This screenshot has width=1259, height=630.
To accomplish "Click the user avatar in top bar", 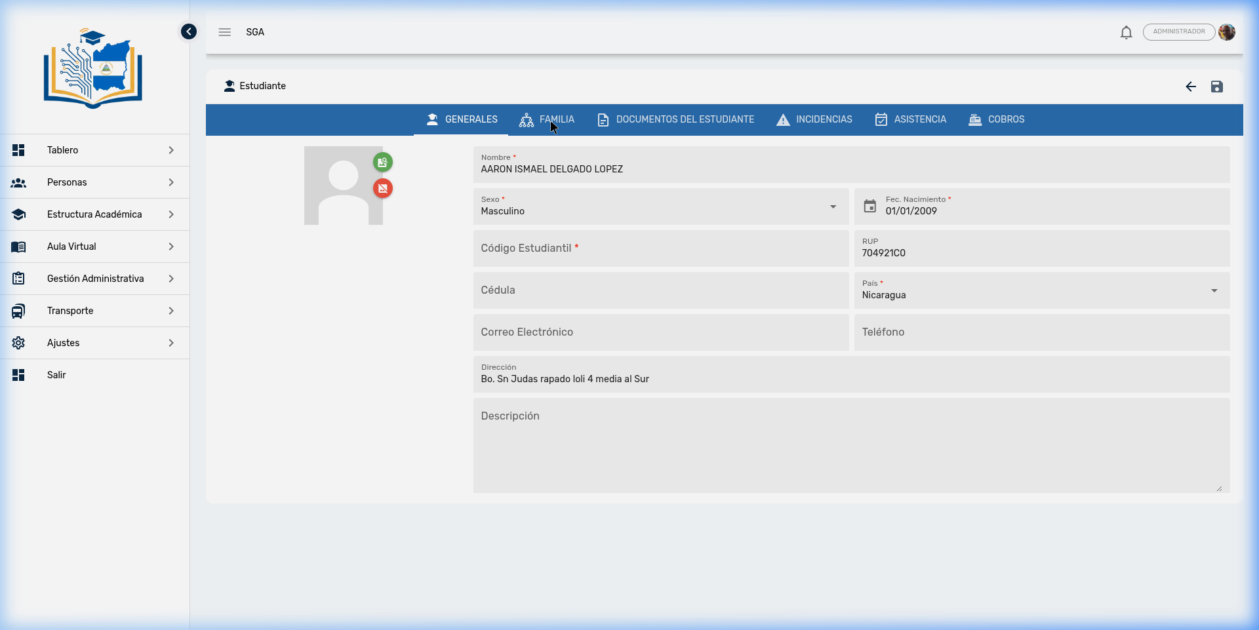I will click(1227, 32).
